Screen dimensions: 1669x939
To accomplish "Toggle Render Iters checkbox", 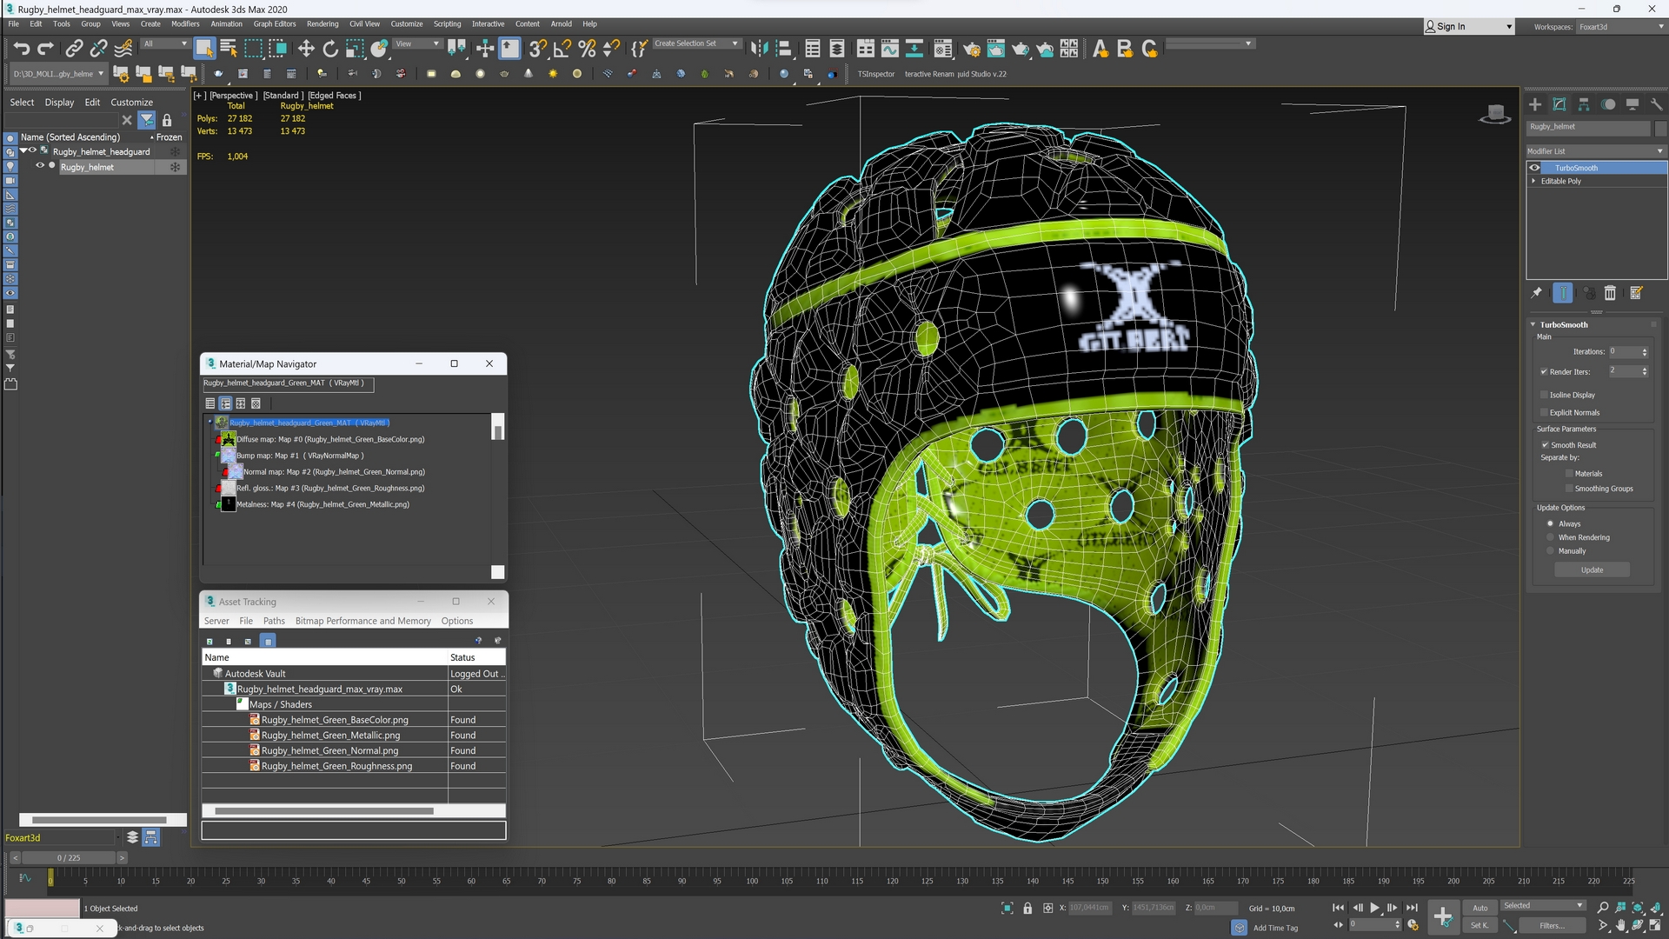I will point(1545,372).
